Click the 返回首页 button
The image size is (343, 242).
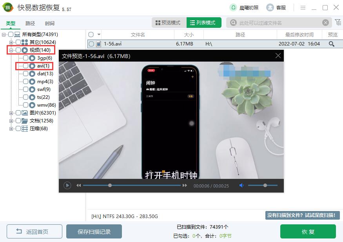34,231
